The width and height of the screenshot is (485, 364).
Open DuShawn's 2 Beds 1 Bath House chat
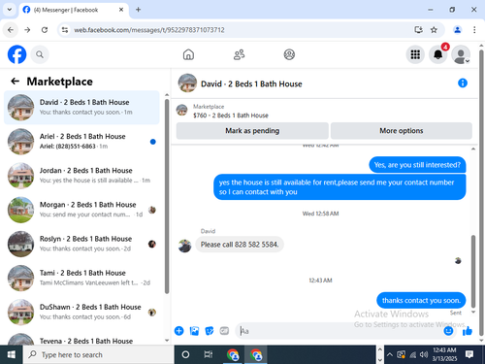81,313
